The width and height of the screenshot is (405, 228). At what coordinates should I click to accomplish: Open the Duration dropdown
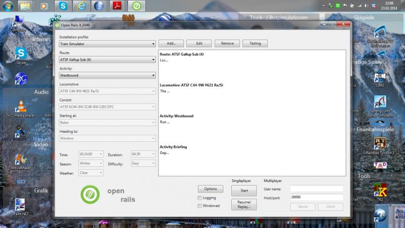tap(143, 154)
